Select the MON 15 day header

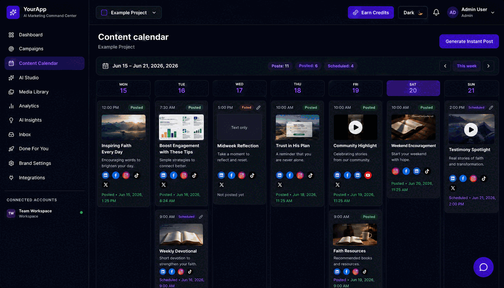pos(123,88)
